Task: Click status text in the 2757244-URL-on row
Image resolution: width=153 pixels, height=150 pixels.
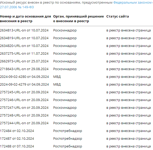Action: click(x=129, y=123)
